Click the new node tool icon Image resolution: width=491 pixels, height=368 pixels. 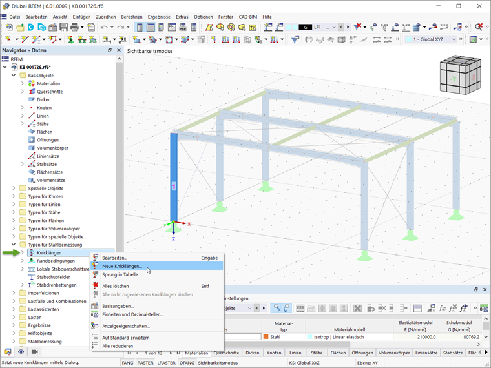(8, 39)
